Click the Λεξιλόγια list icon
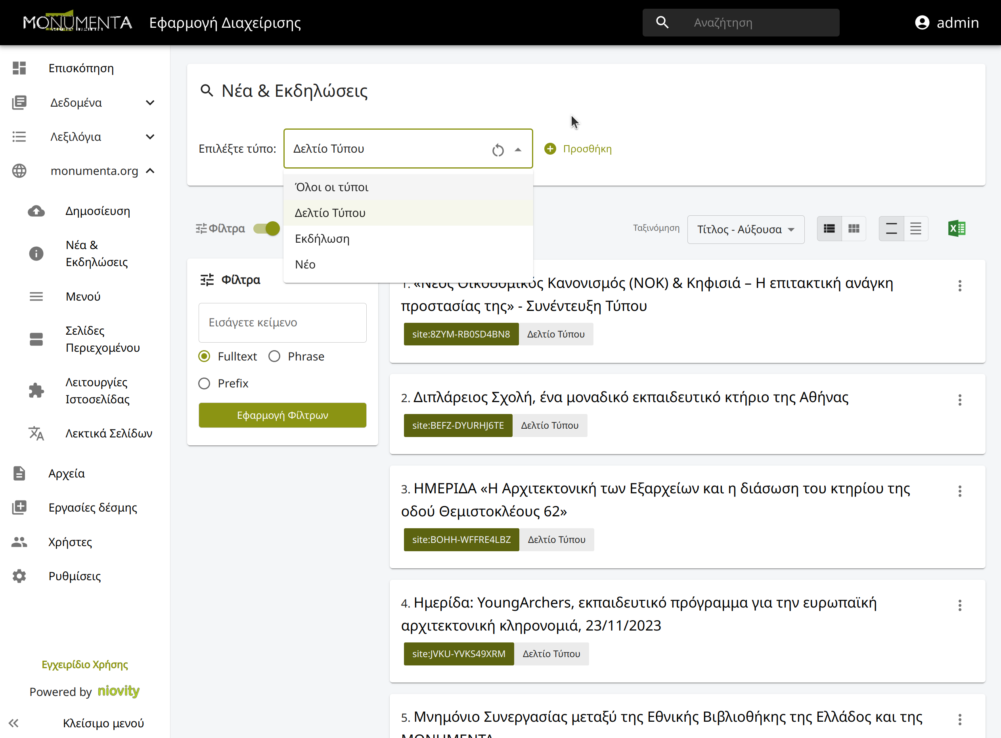 coord(19,137)
